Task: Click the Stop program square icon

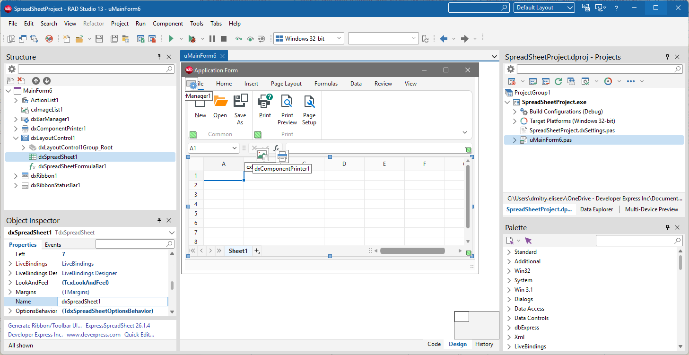Action: click(224, 39)
